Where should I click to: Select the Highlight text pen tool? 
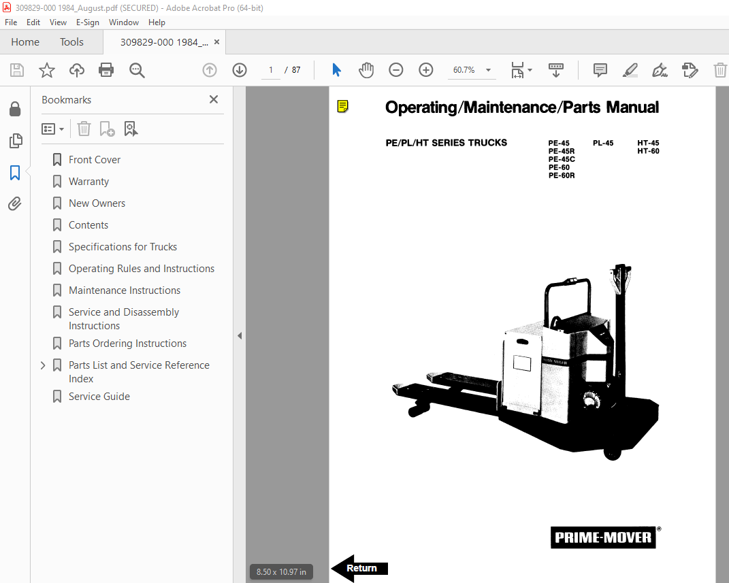click(x=630, y=70)
